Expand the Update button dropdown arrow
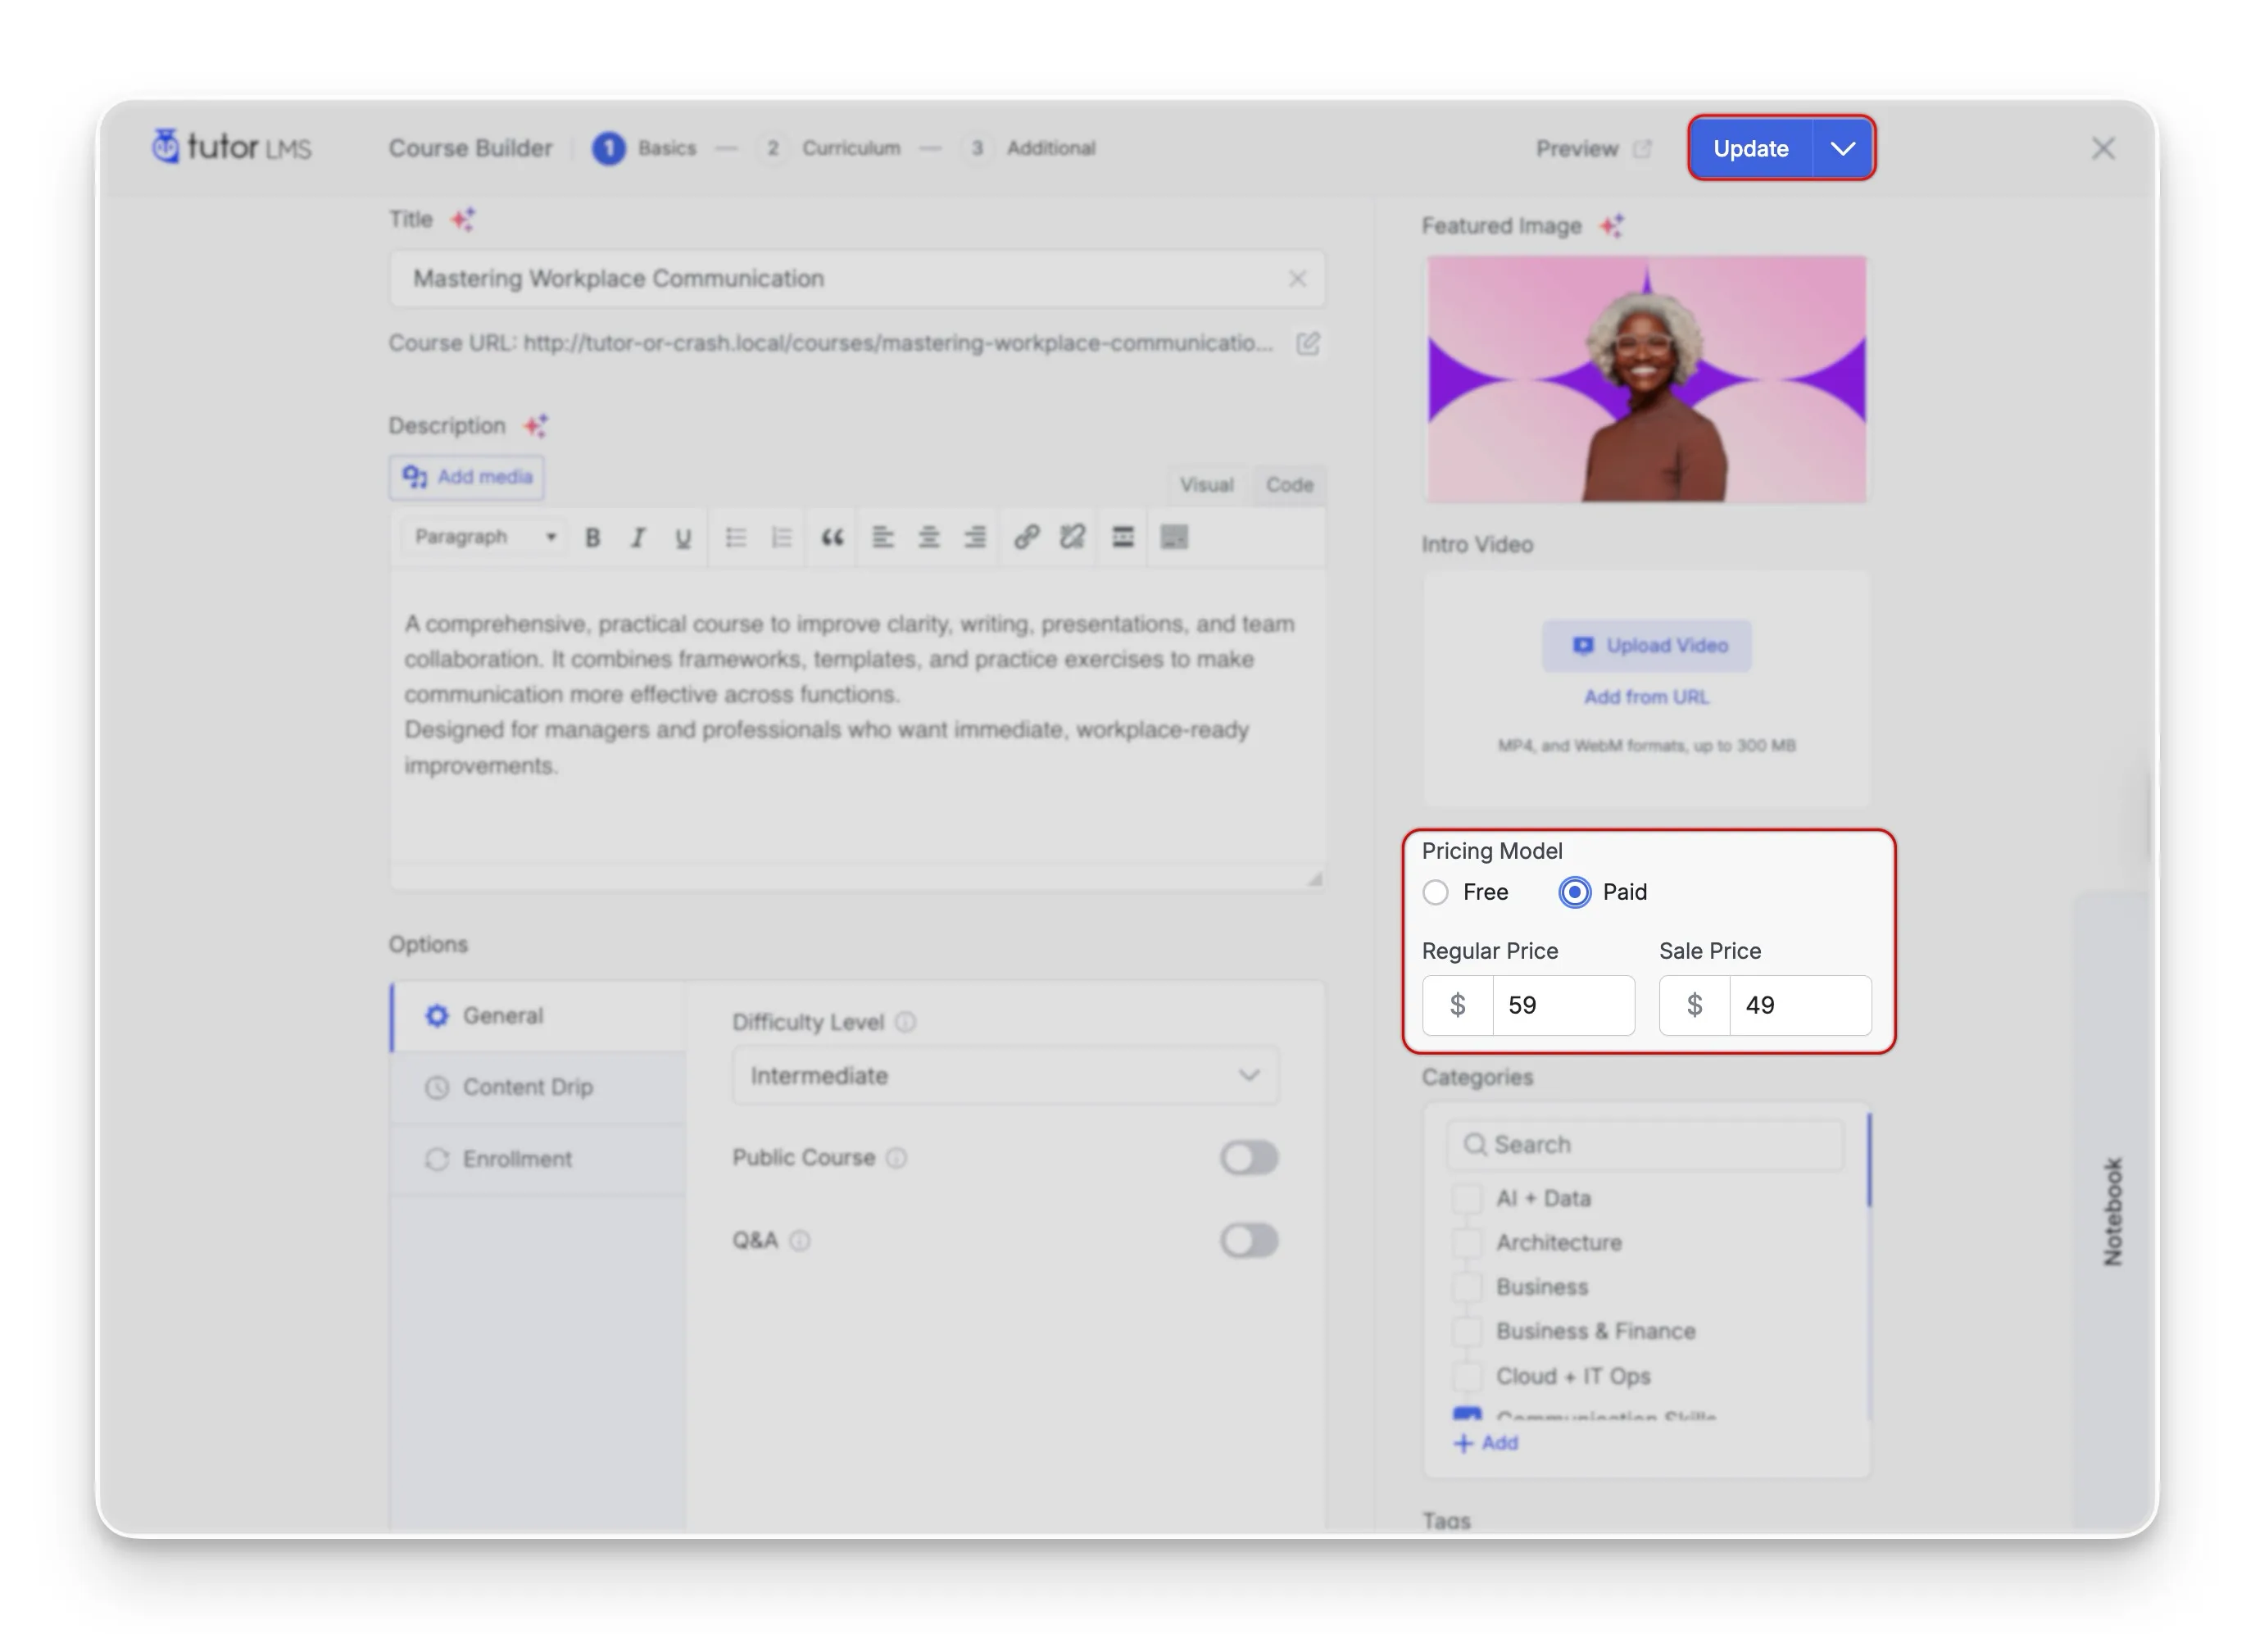Image resolution: width=2255 pixels, height=1634 pixels. tap(1844, 148)
